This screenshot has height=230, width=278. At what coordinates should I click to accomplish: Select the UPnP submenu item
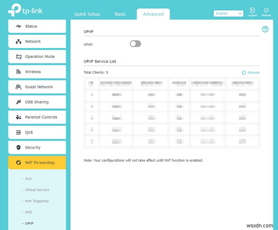point(29,224)
